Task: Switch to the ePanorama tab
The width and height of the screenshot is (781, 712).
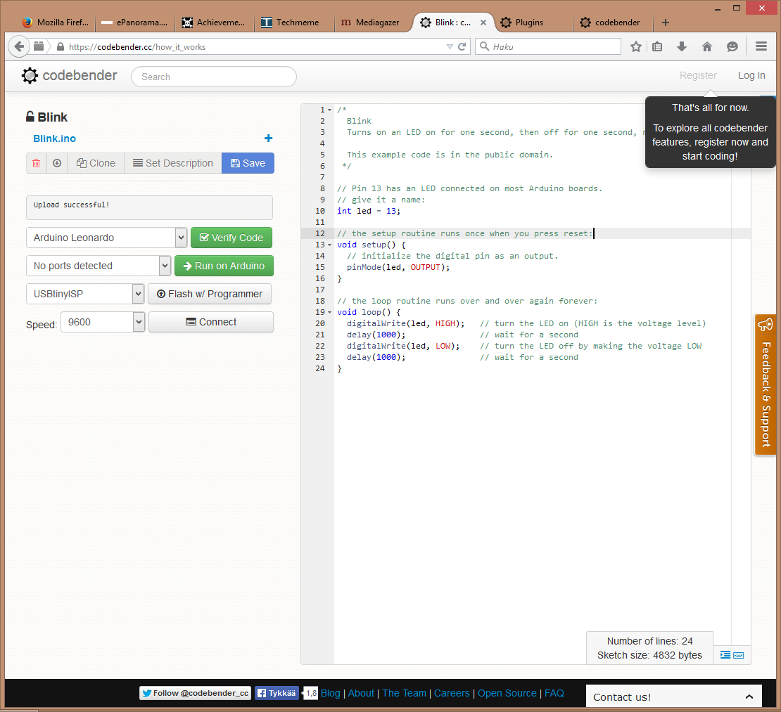Action: click(134, 22)
